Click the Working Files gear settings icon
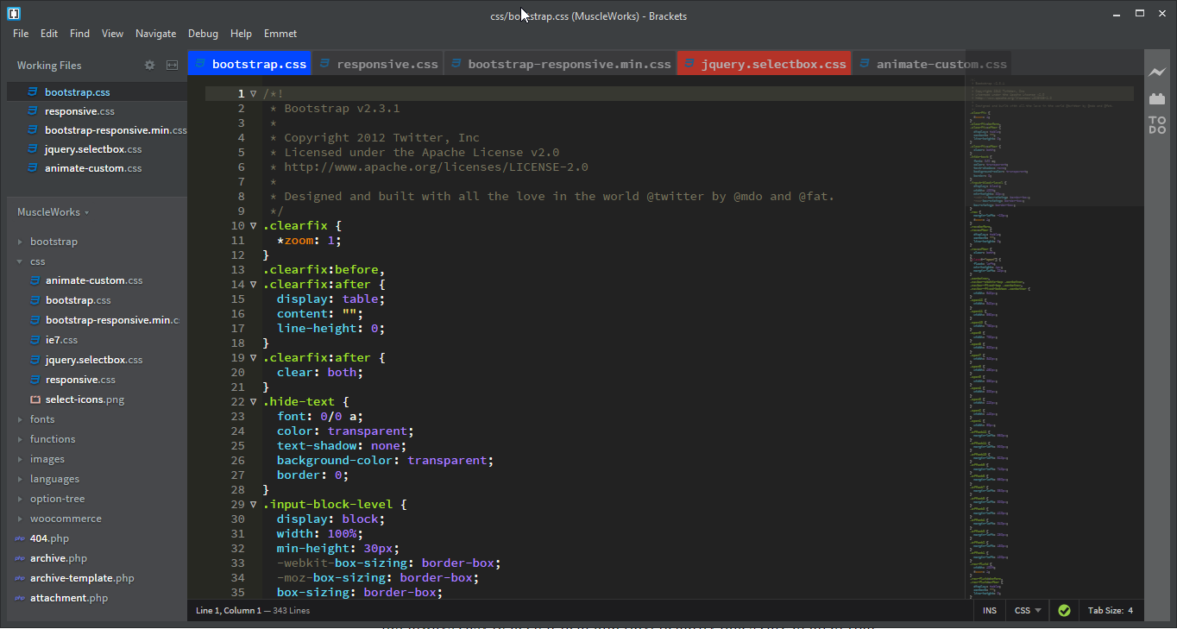Screen dimensions: 1177x629 [x=149, y=66]
